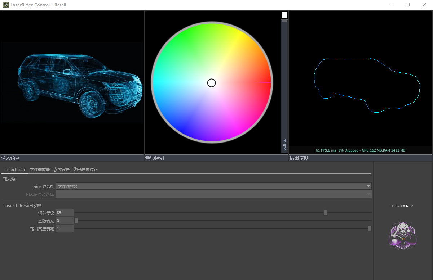This screenshot has height=280, width=433.
Task: Click the window title LaserRider Control - Retail
Action: pos(38,5)
